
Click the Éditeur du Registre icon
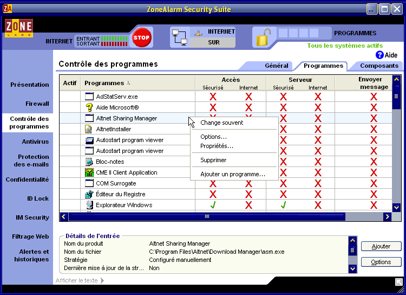point(89,194)
